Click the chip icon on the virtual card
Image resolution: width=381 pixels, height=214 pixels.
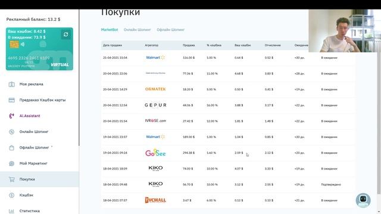(x=14, y=45)
